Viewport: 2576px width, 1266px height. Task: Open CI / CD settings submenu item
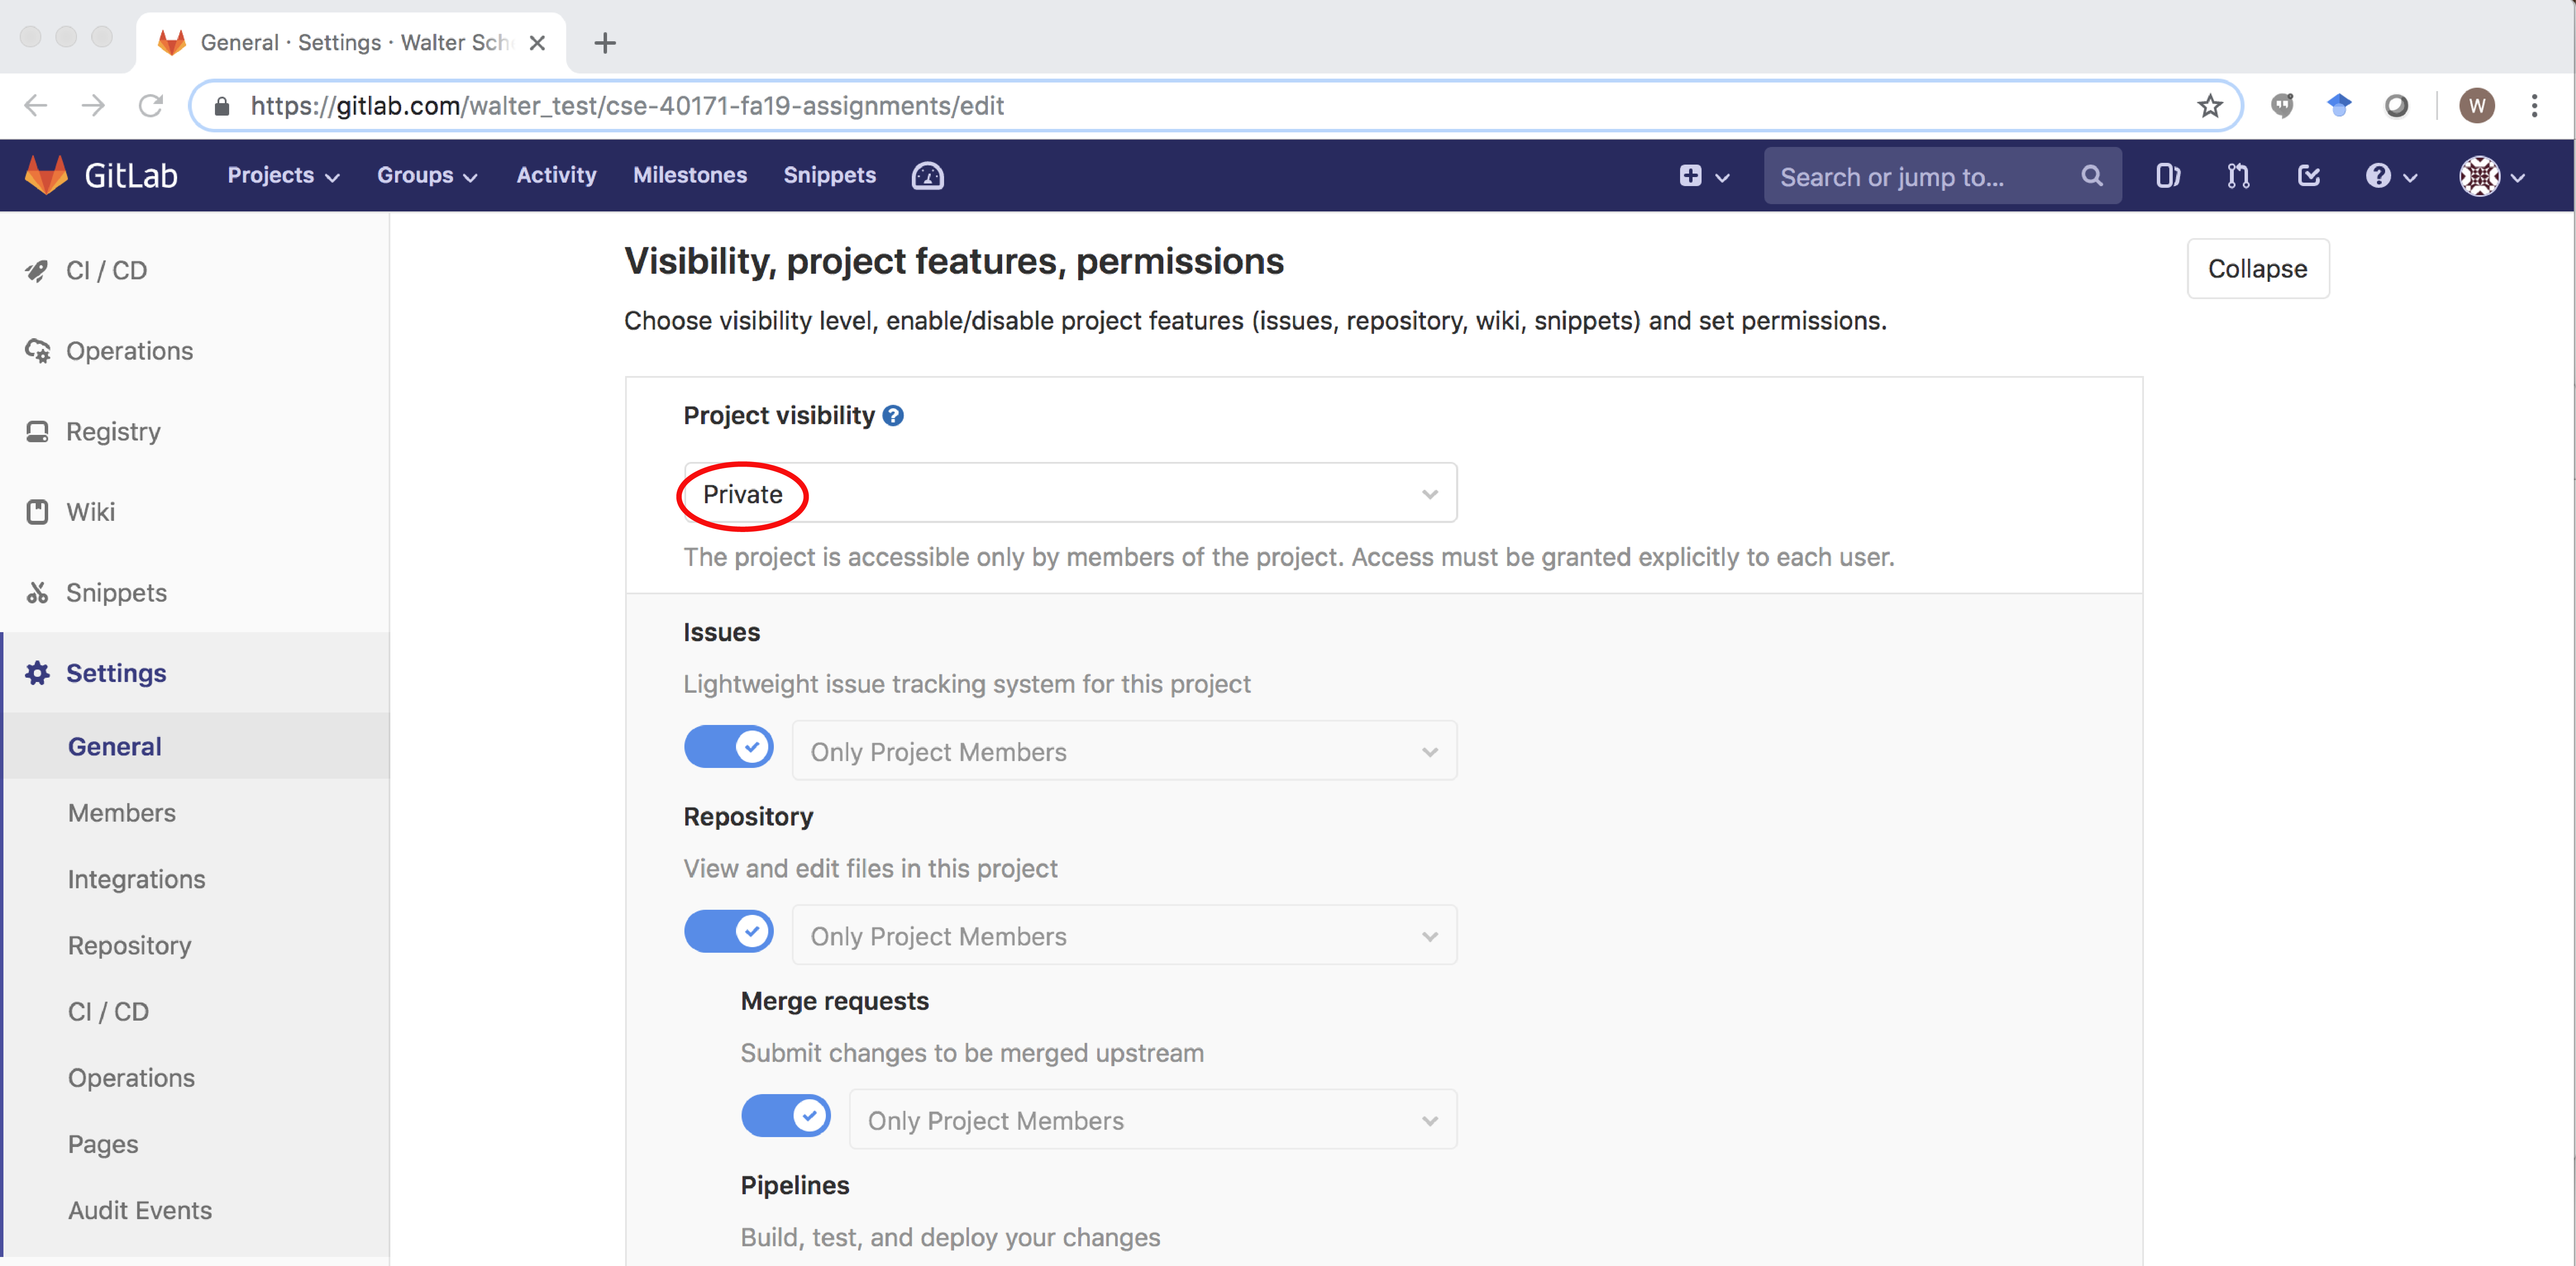pos(108,1012)
